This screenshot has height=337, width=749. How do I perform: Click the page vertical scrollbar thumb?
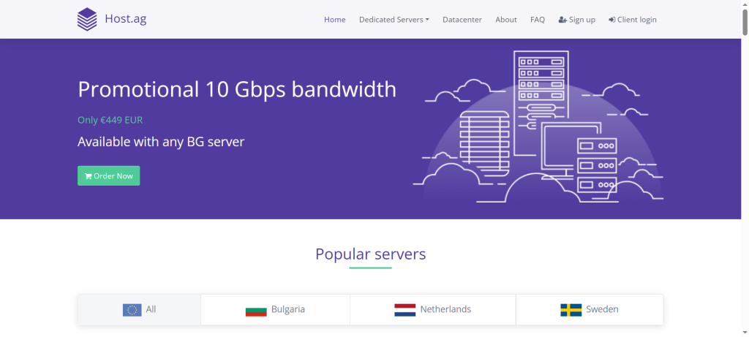[x=745, y=22]
